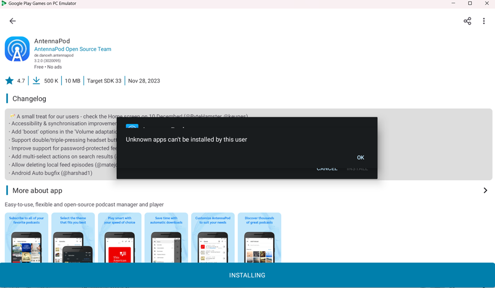This screenshot has width=495, height=288.
Task: Open the 'Subscribe to all of your favorite podcasts' screenshot
Action: click(26, 238)
